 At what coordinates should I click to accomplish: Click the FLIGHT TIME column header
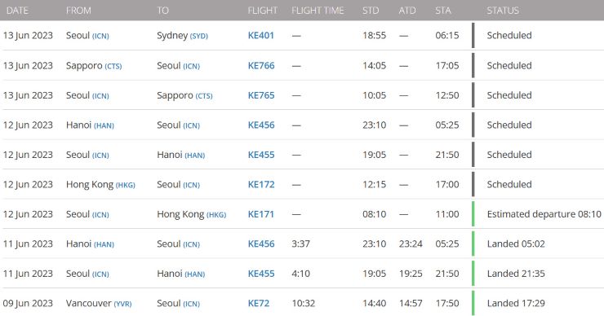tap(318, 11)
